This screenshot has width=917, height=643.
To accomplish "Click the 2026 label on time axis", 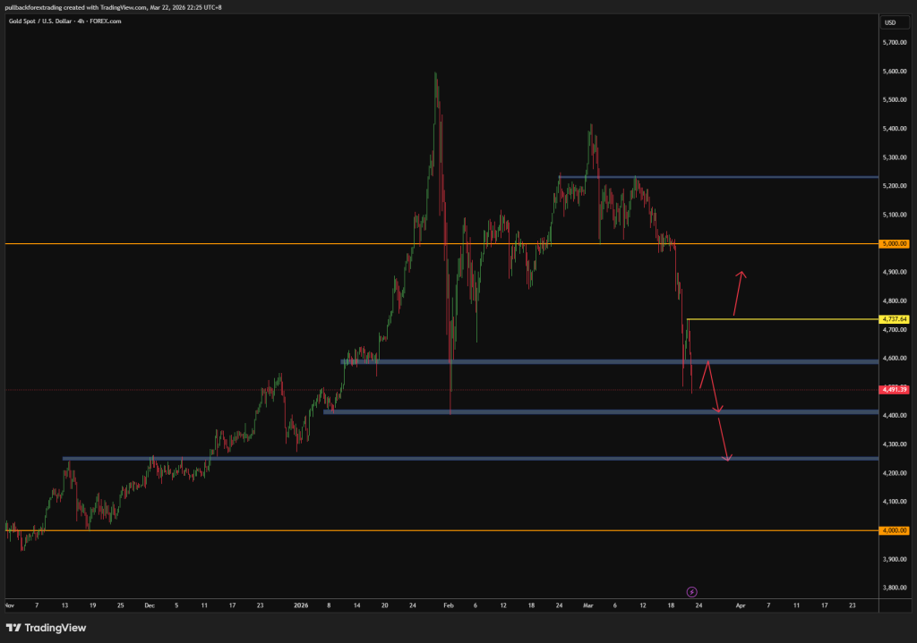I will click(x=300, y=605).
